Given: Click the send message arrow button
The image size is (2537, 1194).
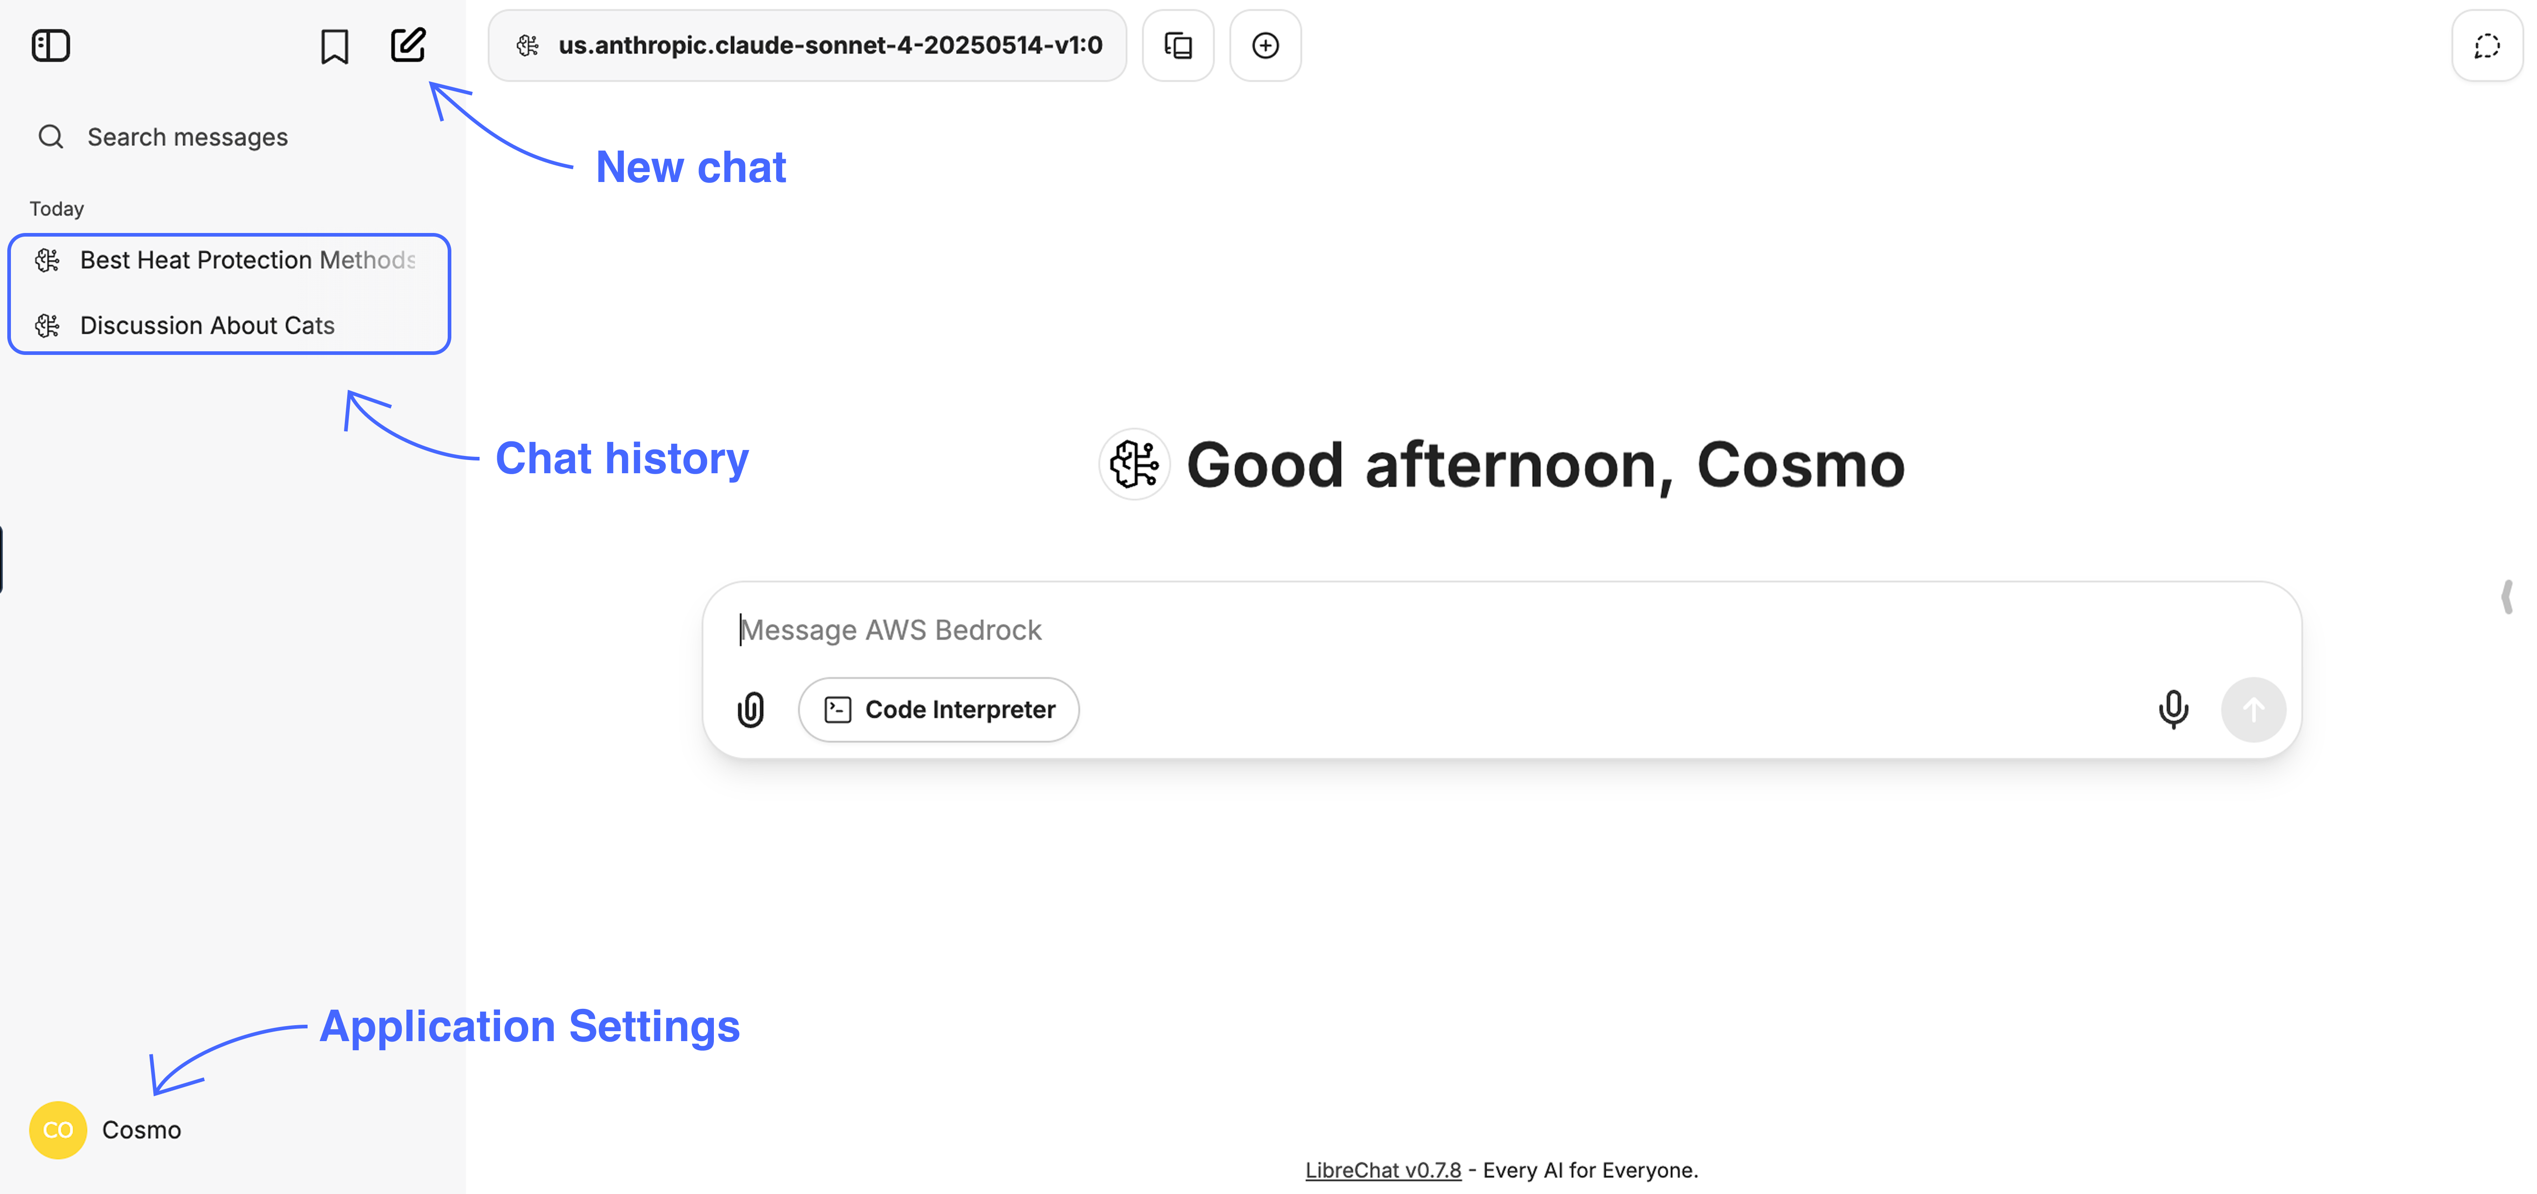Looking at the screenshot, I should (x=2254, y=709).
